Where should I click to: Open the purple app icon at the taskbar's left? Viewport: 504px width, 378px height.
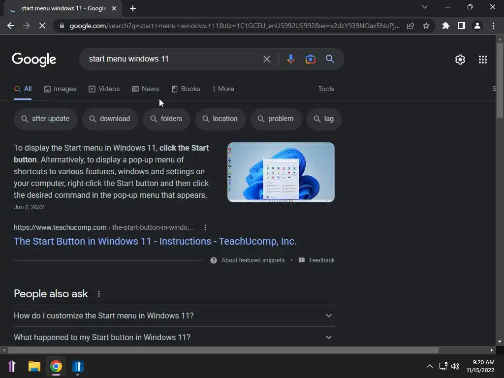[12, 366]
